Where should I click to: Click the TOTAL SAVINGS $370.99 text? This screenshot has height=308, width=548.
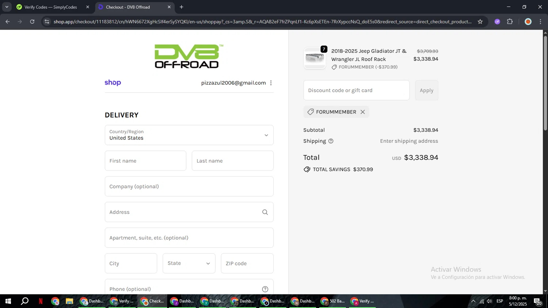tap(343, 169)
